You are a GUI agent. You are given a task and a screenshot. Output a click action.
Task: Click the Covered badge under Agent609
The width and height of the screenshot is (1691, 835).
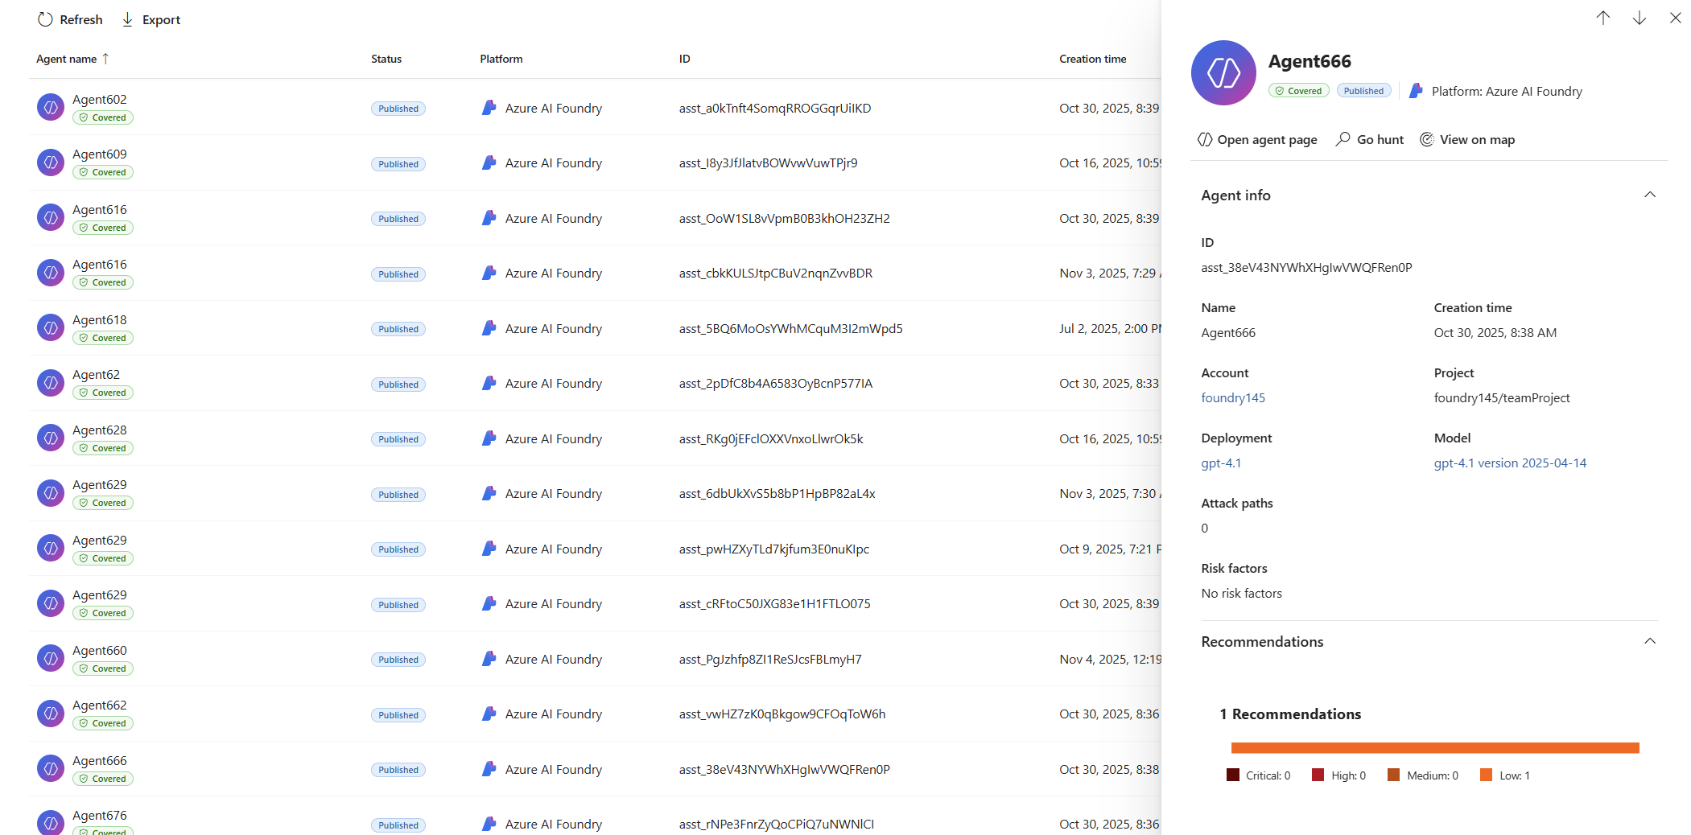pos(103,172)
